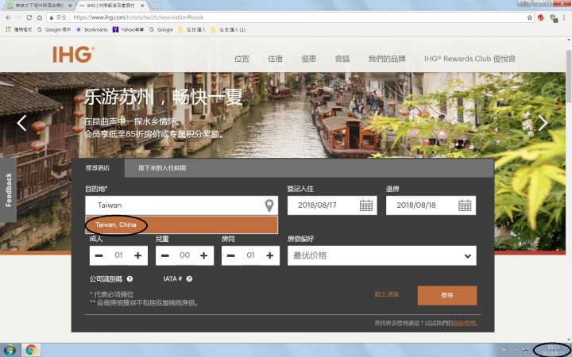Decrease adults count with minus
Screen dimensions: 572x357
pyautogui.click(x=99, y=255)
